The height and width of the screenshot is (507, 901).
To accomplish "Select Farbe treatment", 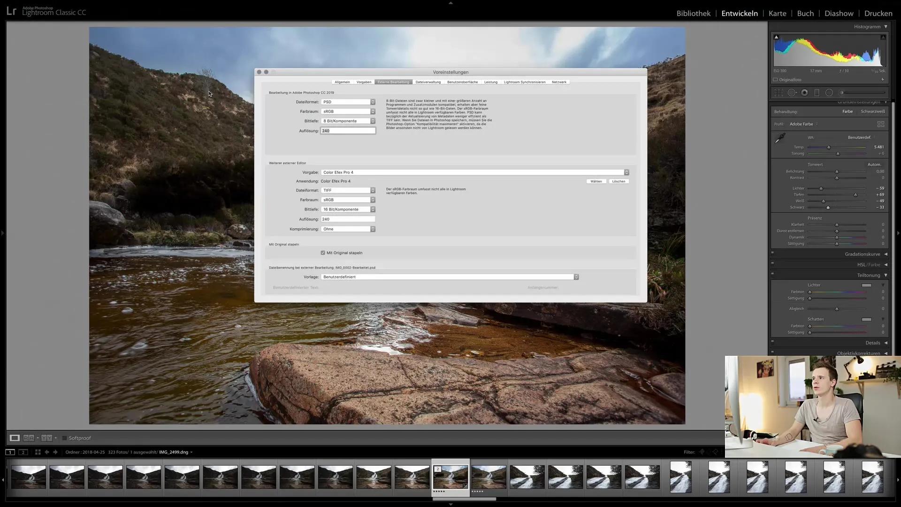I will [848, 111].
